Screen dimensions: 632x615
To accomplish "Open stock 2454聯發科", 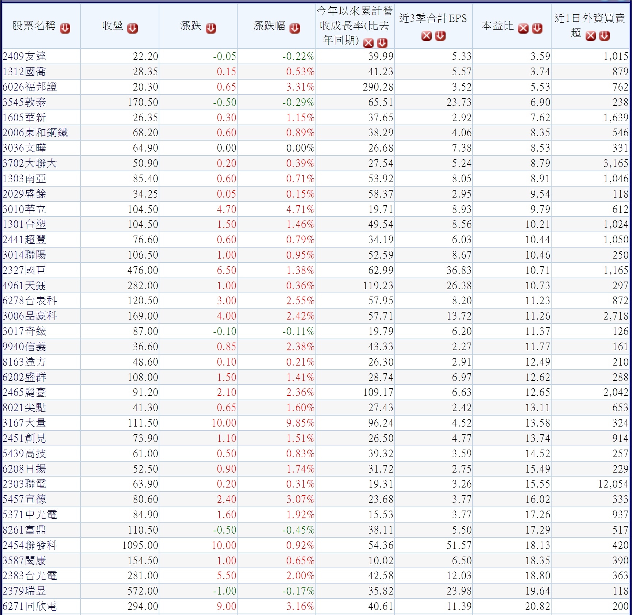I will coord(30,545).
